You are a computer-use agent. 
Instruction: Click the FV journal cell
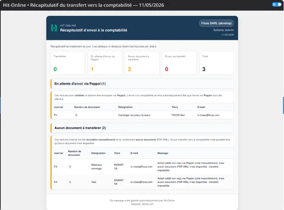pos(56,115)
